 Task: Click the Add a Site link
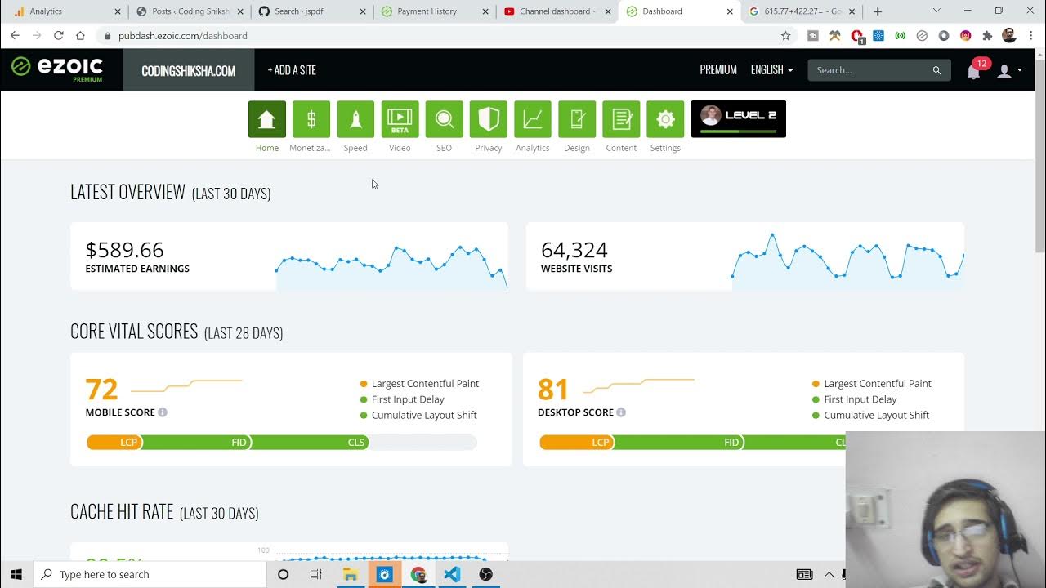[292, 70]
